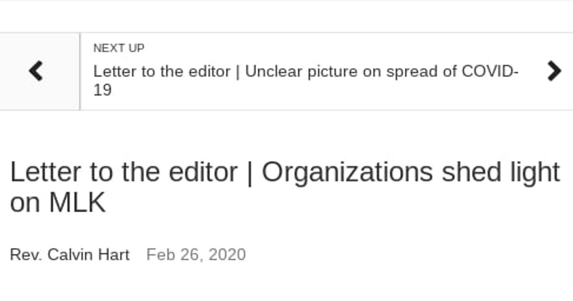Click the surname 'Hart' in the byline
Image resolution: width=573 pixels, height=301 pixels.
click(x=113, y=254)
